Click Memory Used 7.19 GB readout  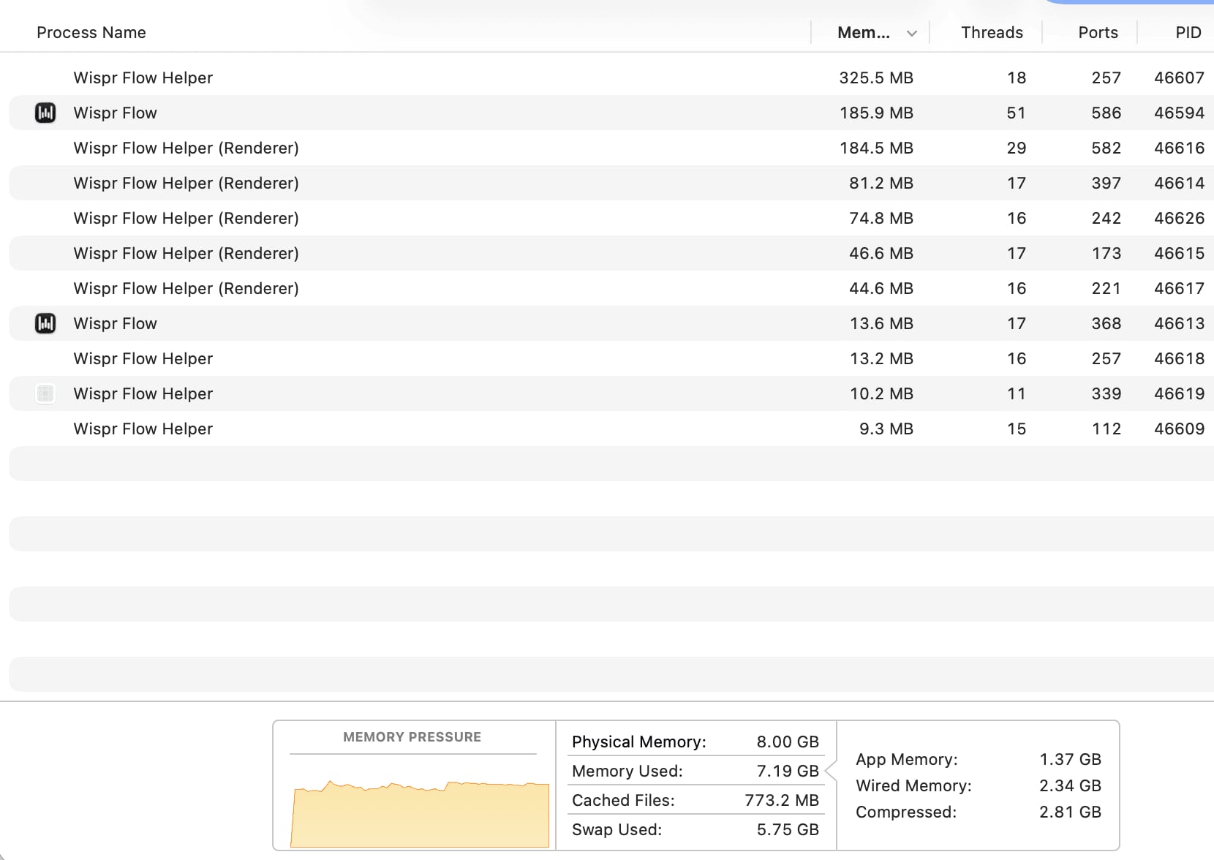[x=695, y=771]
